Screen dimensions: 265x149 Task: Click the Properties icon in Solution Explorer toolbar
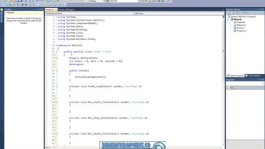point(228,13)
